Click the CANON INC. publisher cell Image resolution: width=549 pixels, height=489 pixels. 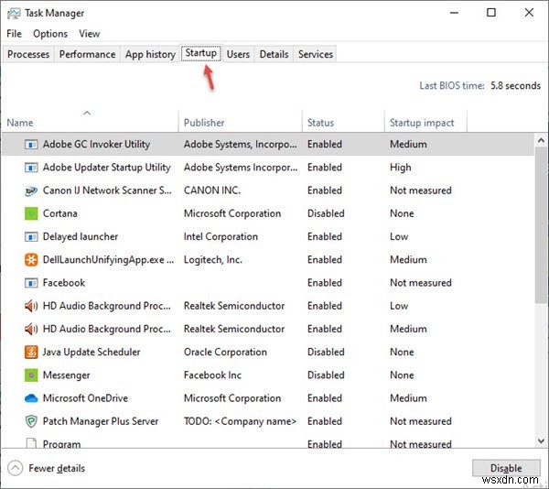point(212,190)
